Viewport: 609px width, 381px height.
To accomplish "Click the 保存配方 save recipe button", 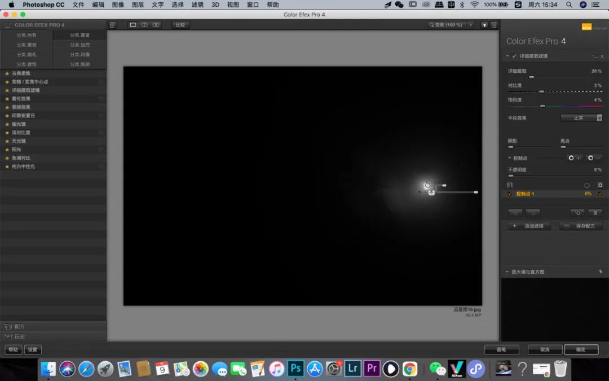I will click(x=581, y=226).
